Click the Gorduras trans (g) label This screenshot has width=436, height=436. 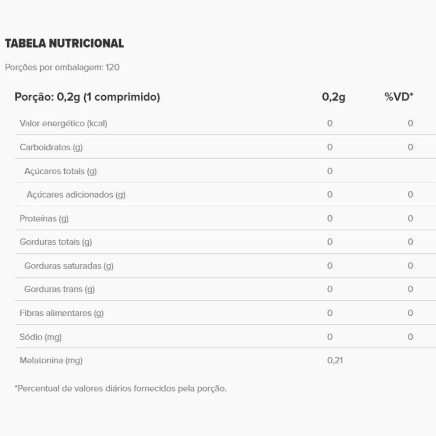coord(59,289)
